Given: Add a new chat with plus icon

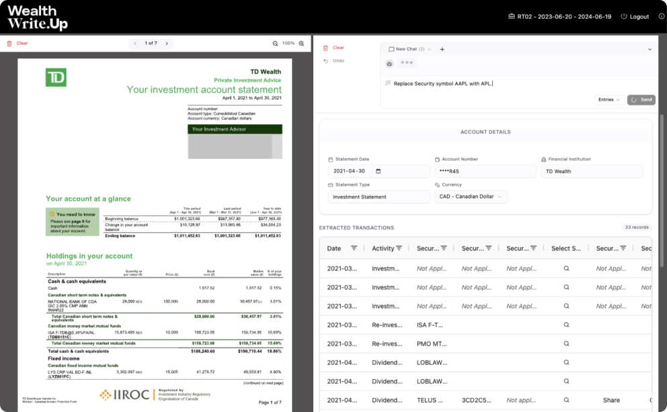Looking at the screenshot, I should pyautogui.click(x=442, y=49).
